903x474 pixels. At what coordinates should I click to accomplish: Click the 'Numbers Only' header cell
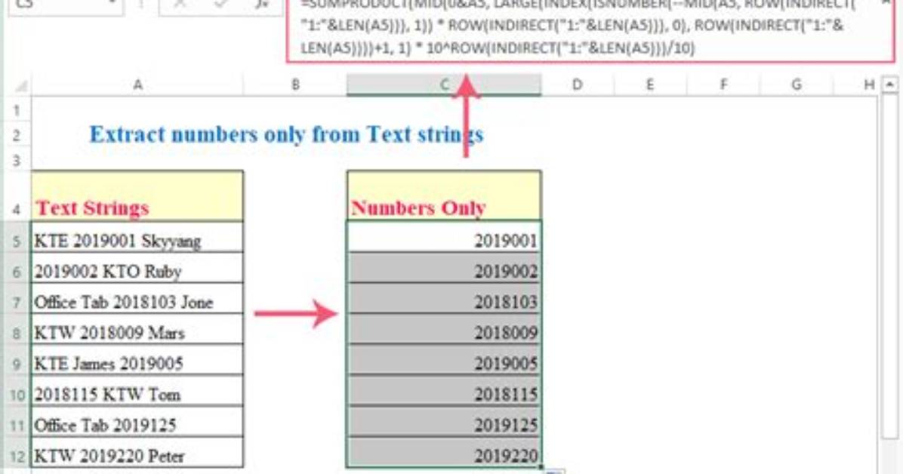click(x=444, y=195)
